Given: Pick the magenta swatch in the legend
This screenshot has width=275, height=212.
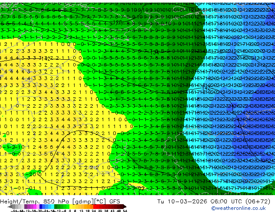Looking at the screenshot, I should (x=35, y=206).
